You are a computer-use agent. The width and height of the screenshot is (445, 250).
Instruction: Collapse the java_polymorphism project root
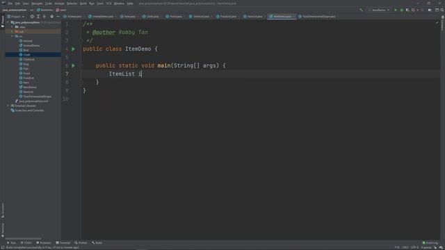(8, 22)
